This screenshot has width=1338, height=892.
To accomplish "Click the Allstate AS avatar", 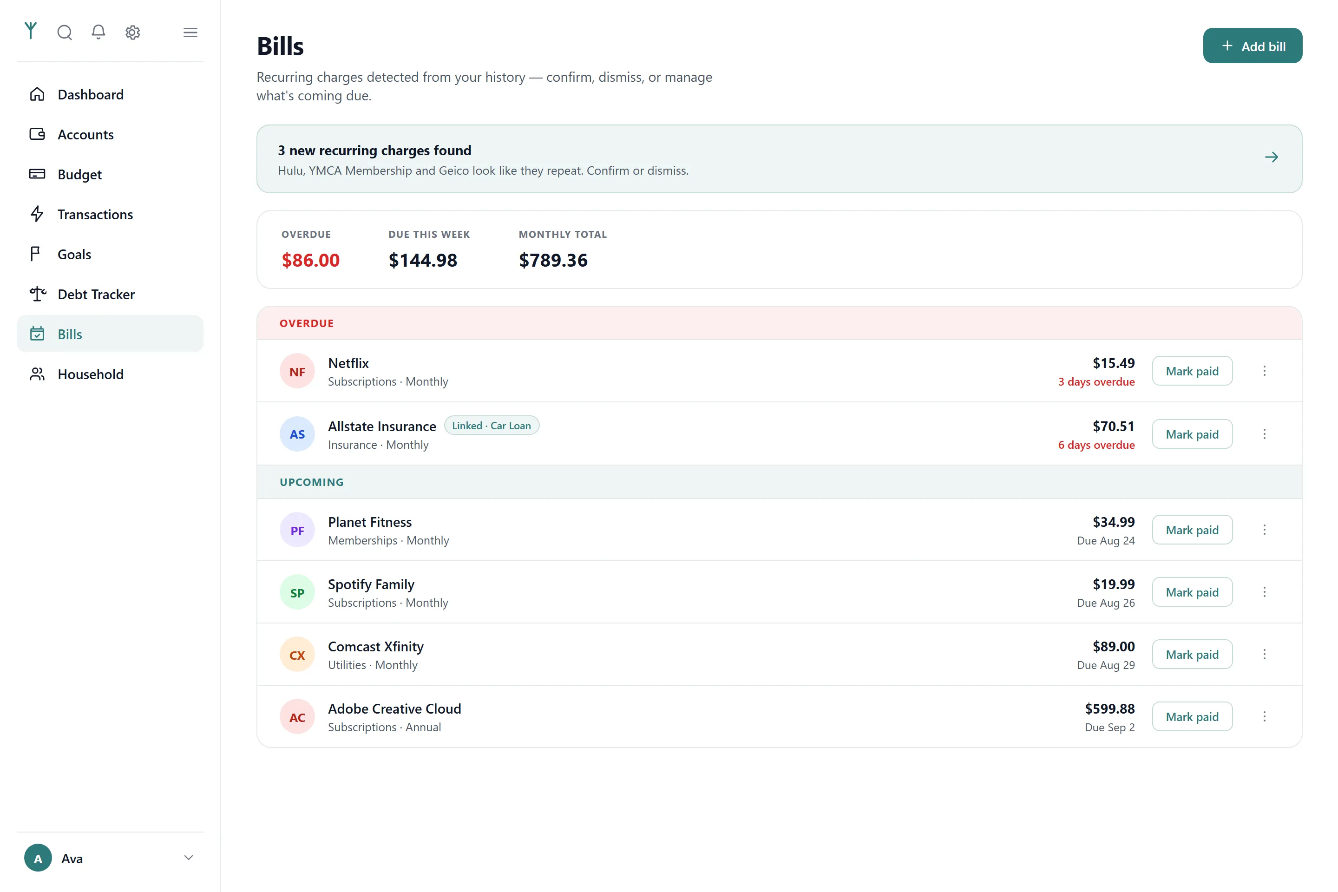I will (297, 434).
